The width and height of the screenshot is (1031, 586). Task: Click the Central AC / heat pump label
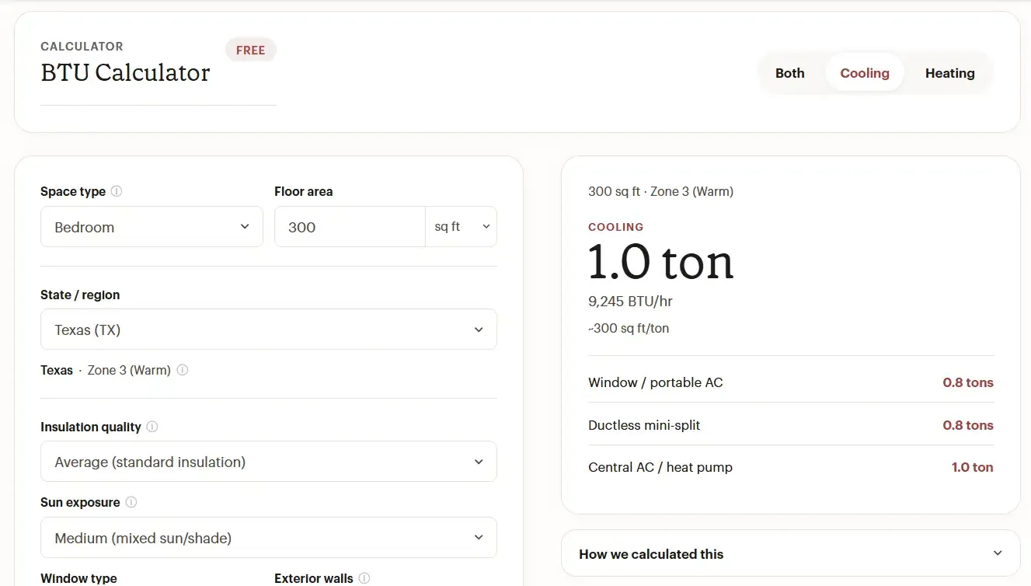[660, 467]
